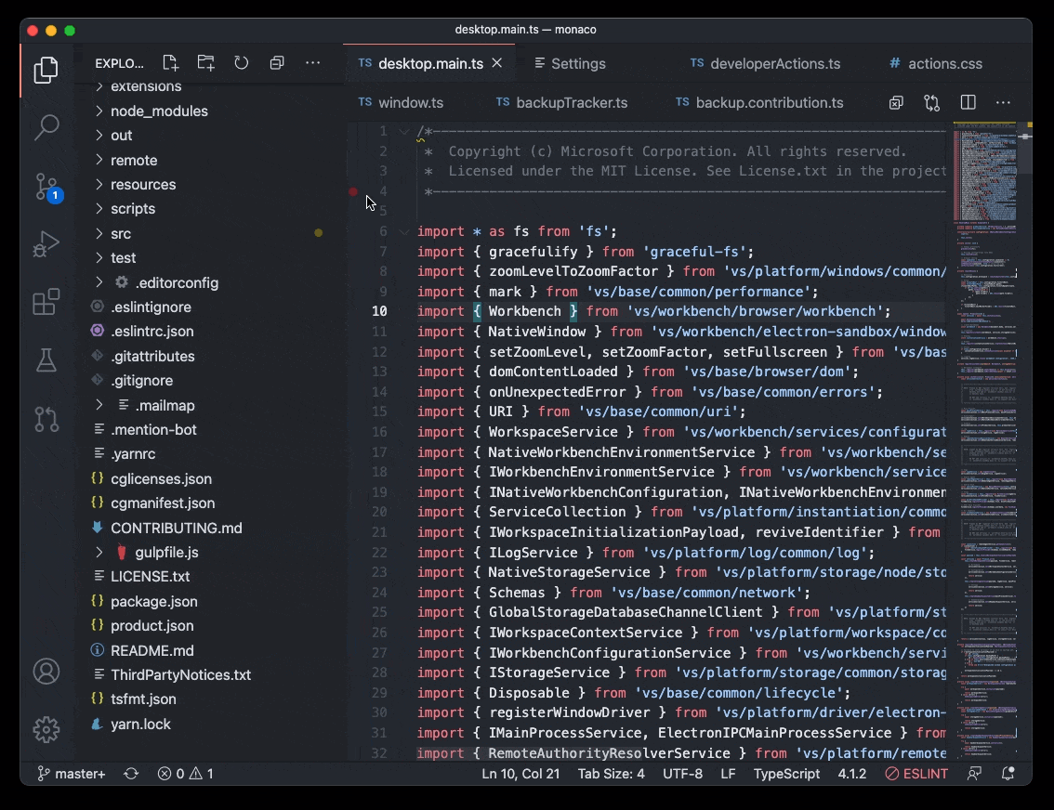Open the editor more actions menu

coord(1003,102)
